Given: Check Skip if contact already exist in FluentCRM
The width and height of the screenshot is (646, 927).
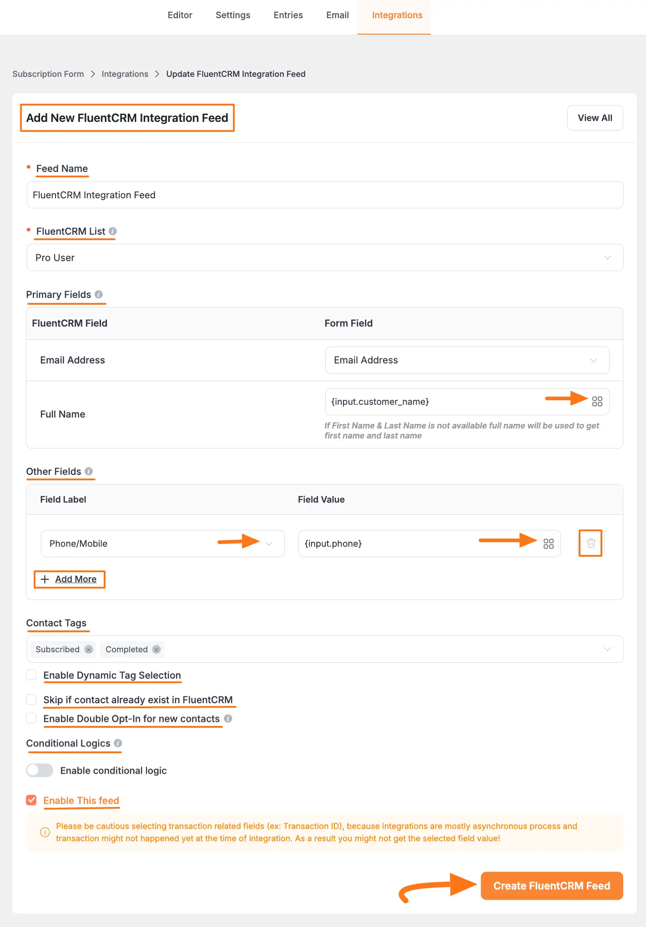Looking at the screenshot, I should tap(31, 699).
